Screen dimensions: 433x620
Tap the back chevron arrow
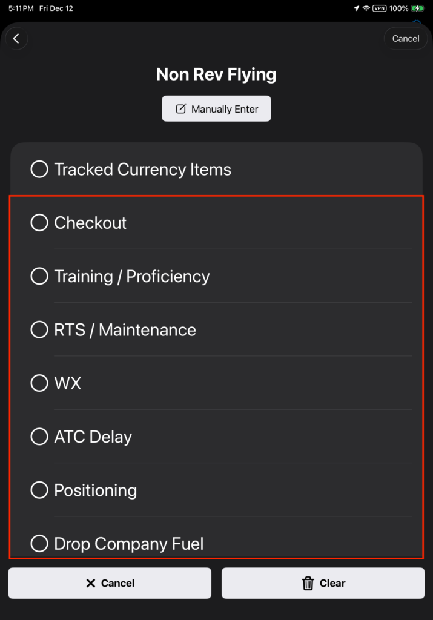[x=16, y=39]
